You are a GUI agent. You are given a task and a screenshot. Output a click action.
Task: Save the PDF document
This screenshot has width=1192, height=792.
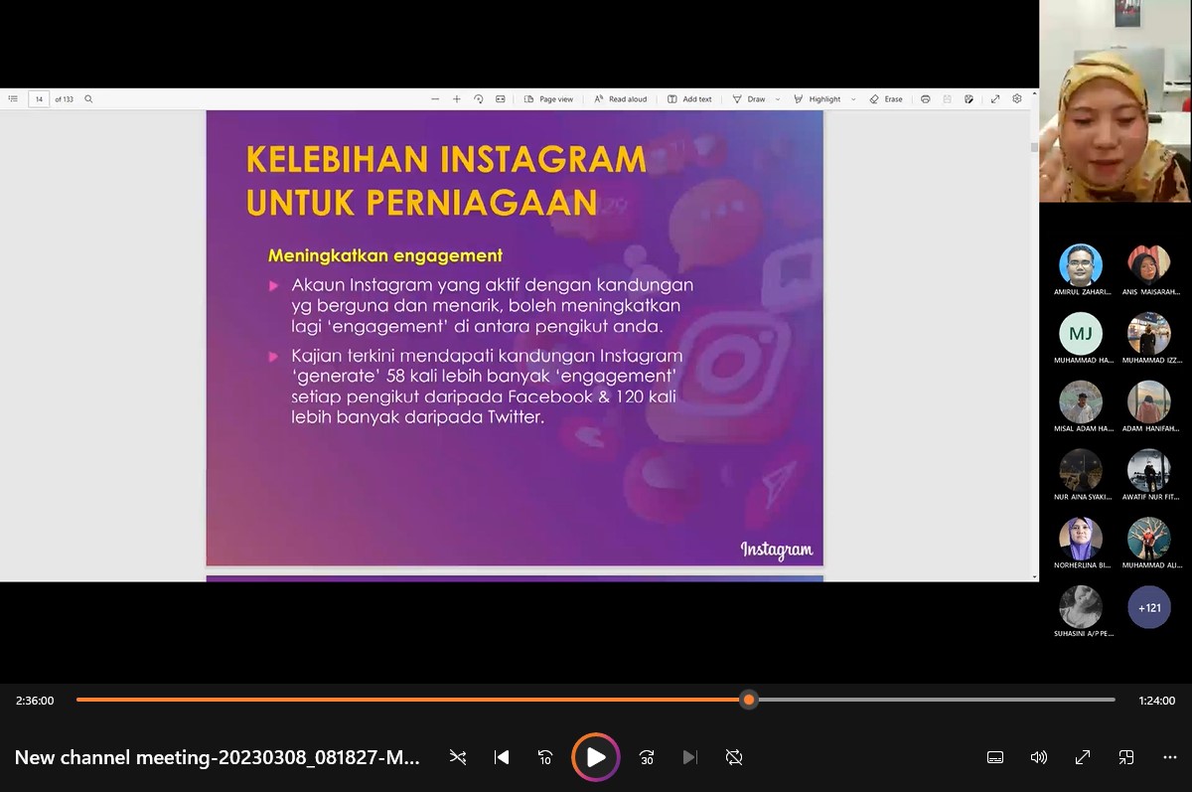[947, 99]
